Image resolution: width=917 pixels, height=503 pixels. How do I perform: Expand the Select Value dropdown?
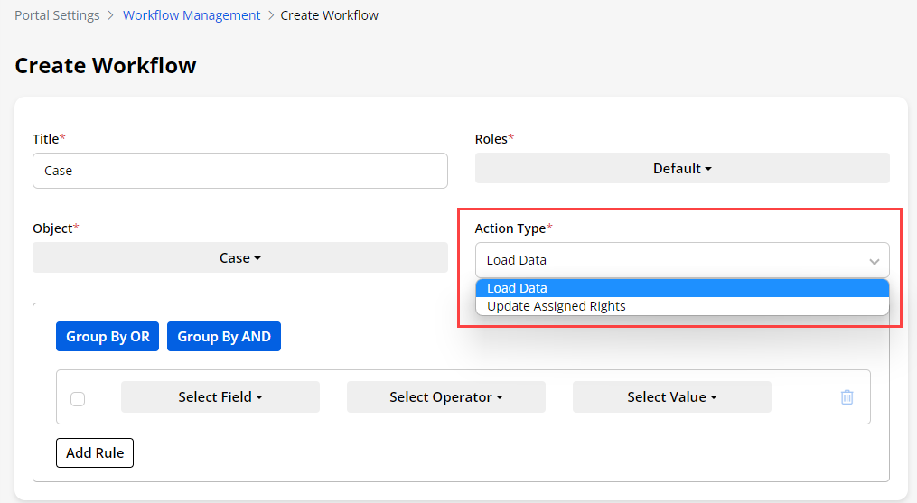pos(671,397)
